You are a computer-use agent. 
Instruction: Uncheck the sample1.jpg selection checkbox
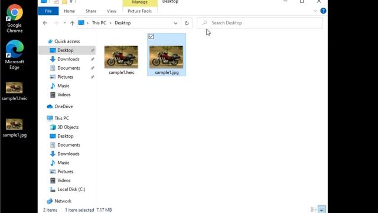tap(151, 37)
